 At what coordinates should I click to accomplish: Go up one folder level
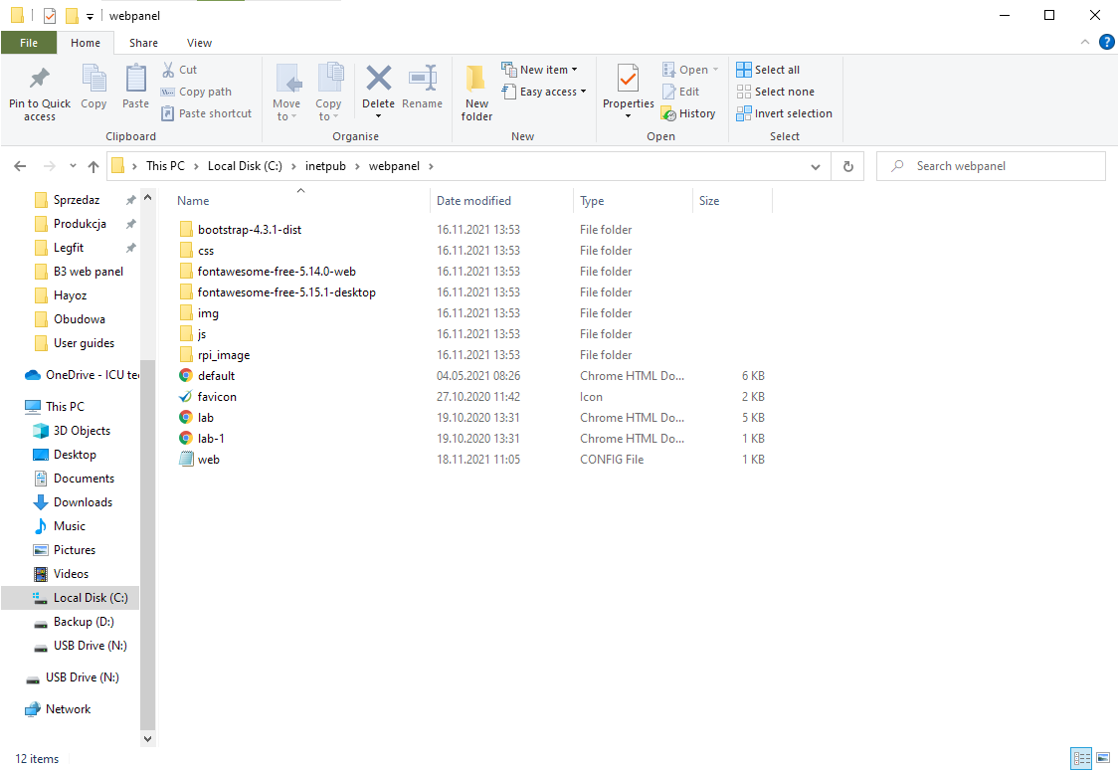(x=93, y=166)
